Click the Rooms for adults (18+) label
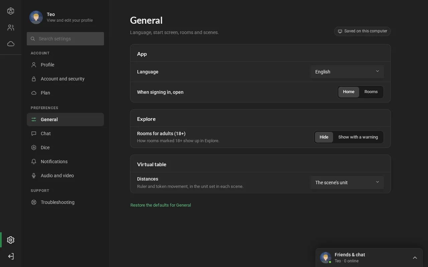Image resolution: width=428 pixels, height=267 pixels. pyautogui.click(x=161, y=133)
